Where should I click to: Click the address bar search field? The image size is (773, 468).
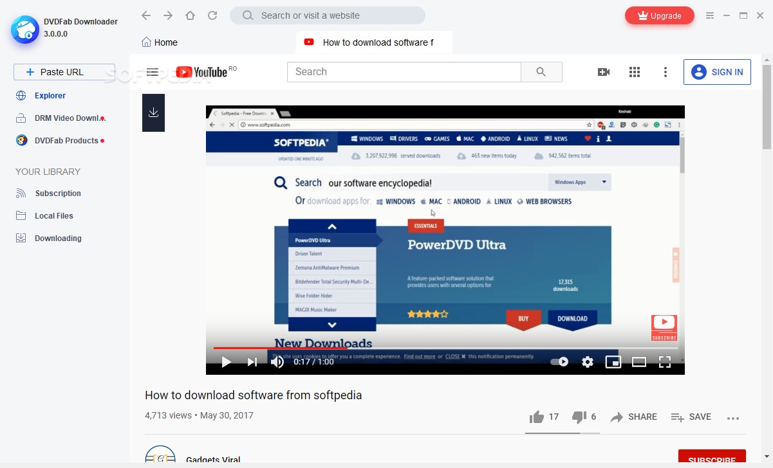coord(328,15)
